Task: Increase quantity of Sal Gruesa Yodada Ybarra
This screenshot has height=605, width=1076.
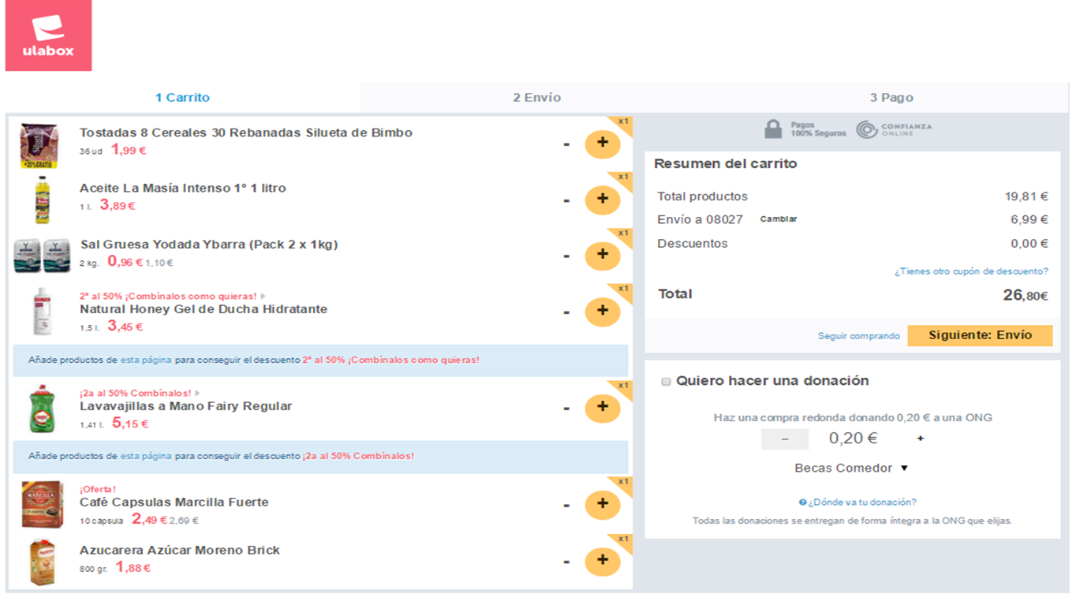Action: click(x=603, y=255)
